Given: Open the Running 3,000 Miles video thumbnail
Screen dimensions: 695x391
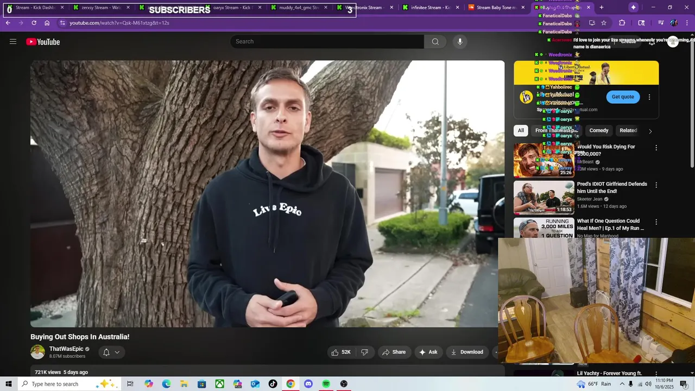Looking at the screenshot, I should click(x=544, y=228).
